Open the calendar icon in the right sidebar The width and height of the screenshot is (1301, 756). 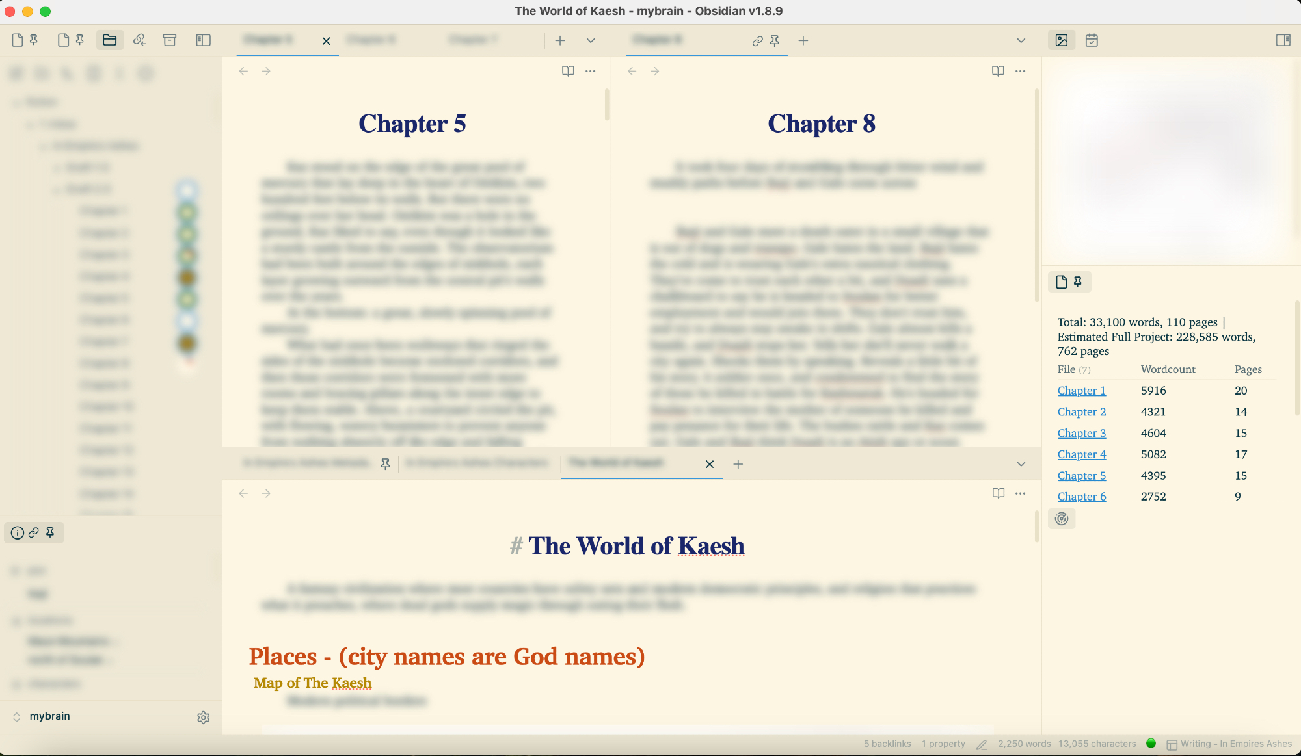1092,40
